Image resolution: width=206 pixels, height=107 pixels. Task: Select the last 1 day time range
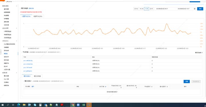[151, 9]
